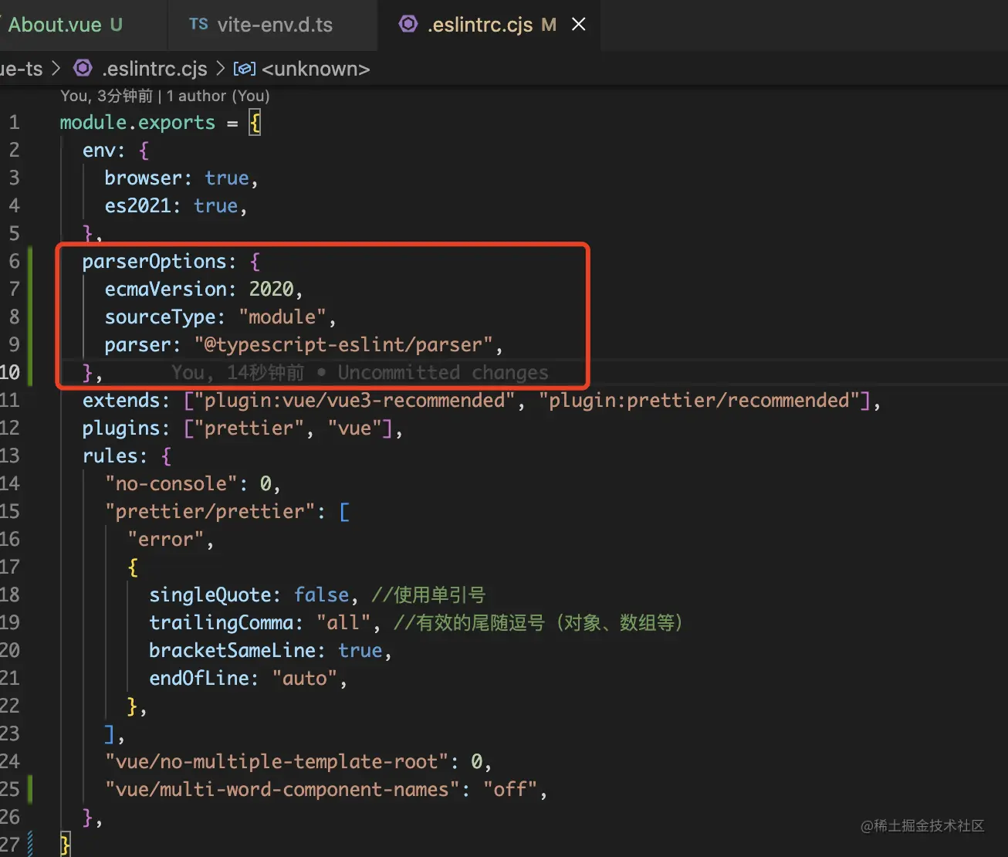Click the 'rules' key
The image size is (1008, 857).
pyautogui.click(x=110, y=456)
